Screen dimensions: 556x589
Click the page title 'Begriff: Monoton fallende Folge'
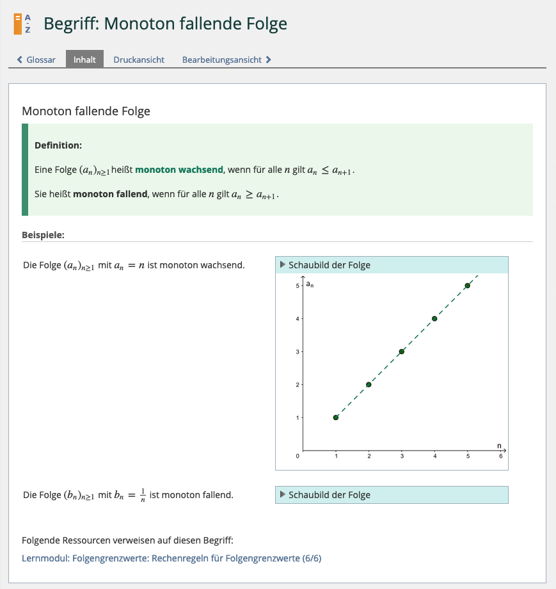point(165,24)
